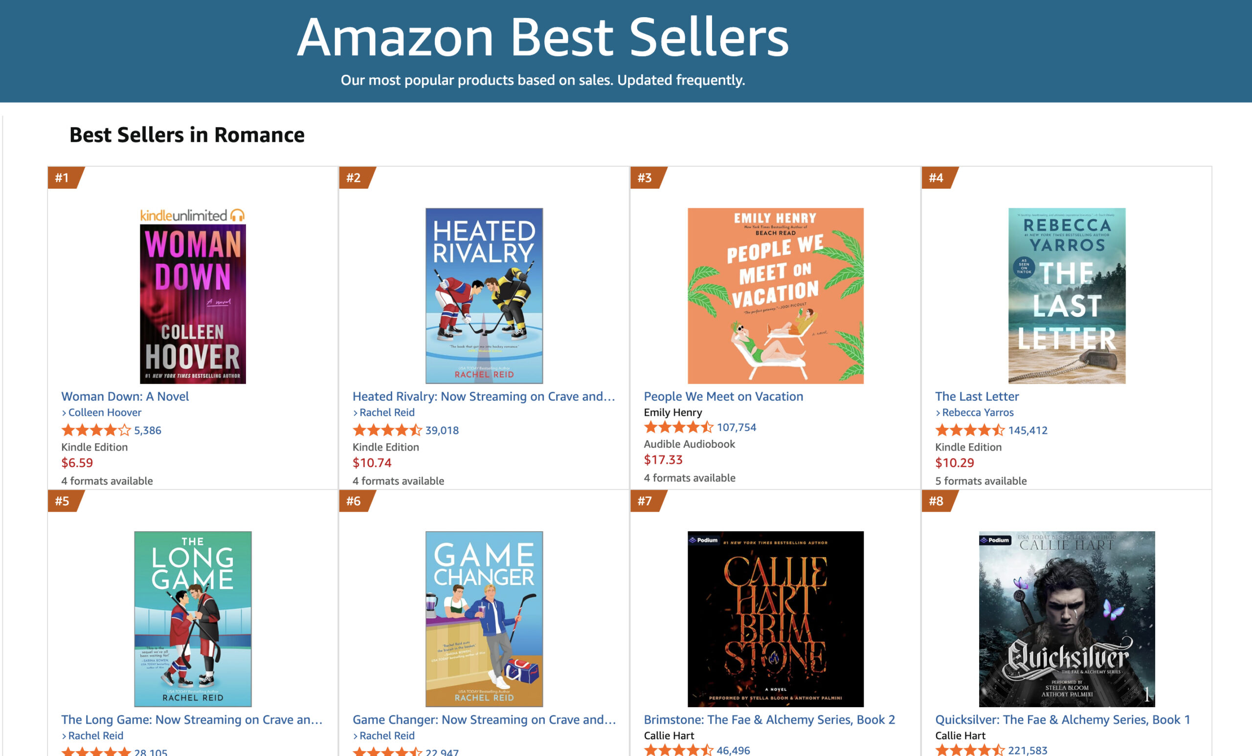The height and width of the screenshot is (756, 1252).
Task: Click the $6.59 Kindle price
Action: (x=77, y=462)
